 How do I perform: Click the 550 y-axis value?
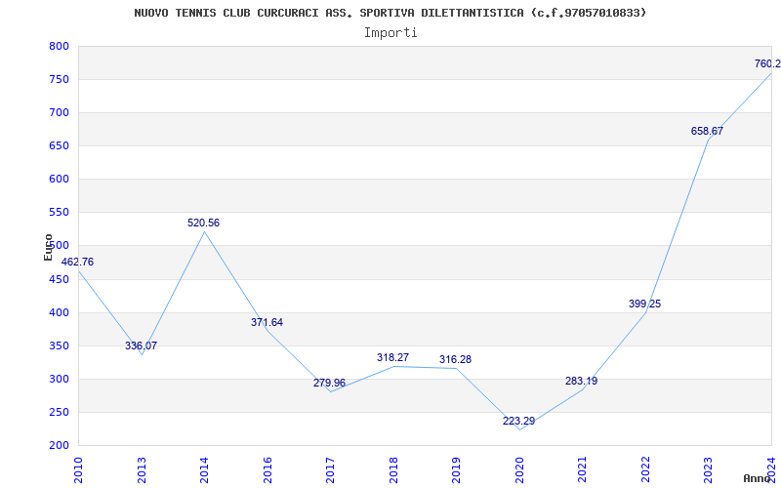click(59, 213)
